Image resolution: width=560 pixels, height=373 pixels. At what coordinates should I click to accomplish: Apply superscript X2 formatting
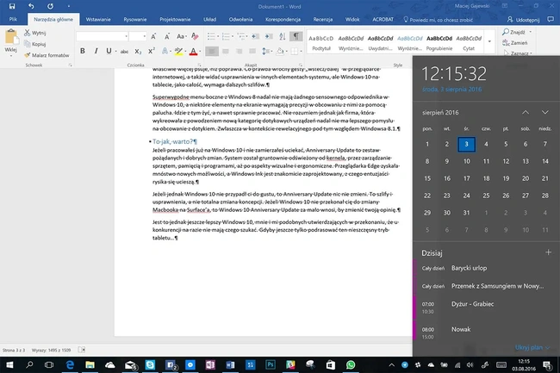(x=152, y=51)
